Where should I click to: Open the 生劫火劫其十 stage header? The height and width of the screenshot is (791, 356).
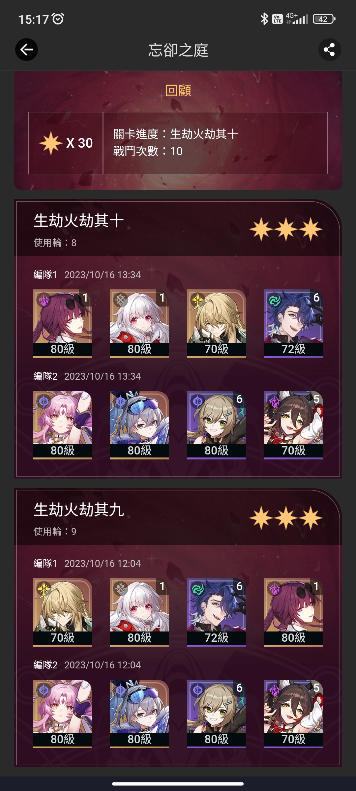coord(178,229)
